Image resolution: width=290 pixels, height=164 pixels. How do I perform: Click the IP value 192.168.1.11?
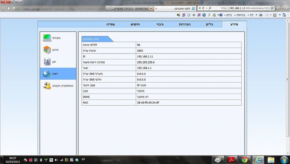pyautogui.click(x=145, y=57)
